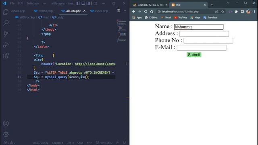Image resolution: width=258 pixels, height=145 pixels.
Task: Bookmark this page with the star
Action: click(x=223, y=12)
